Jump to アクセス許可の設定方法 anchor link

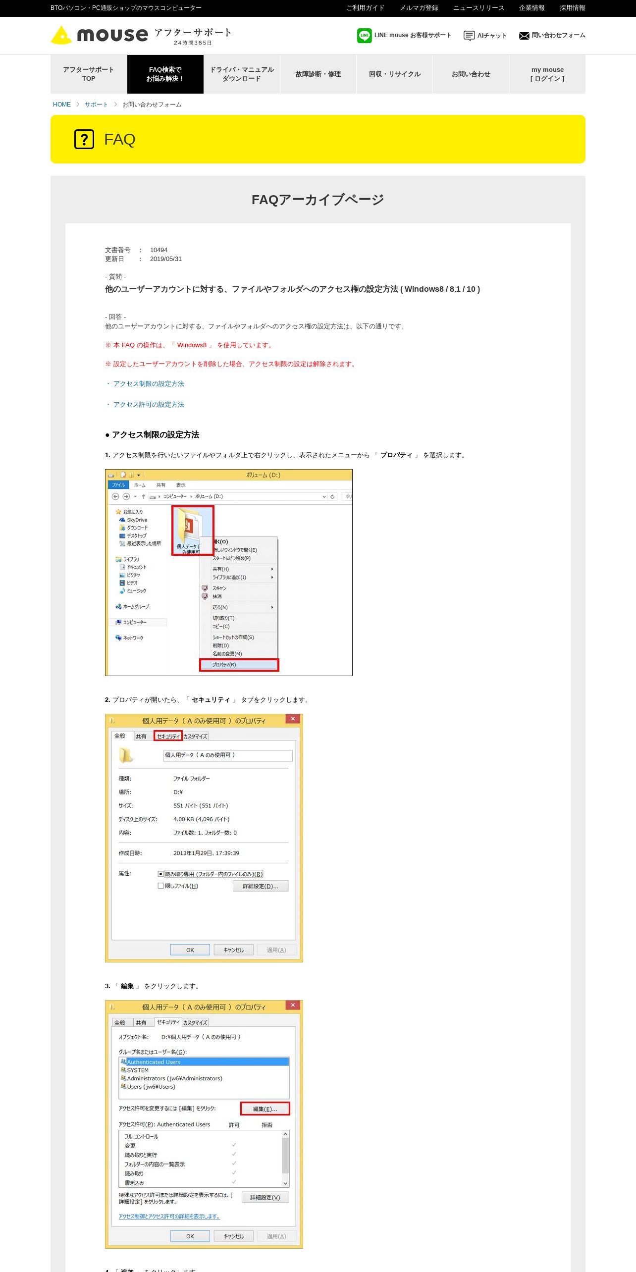click(149, 405)
